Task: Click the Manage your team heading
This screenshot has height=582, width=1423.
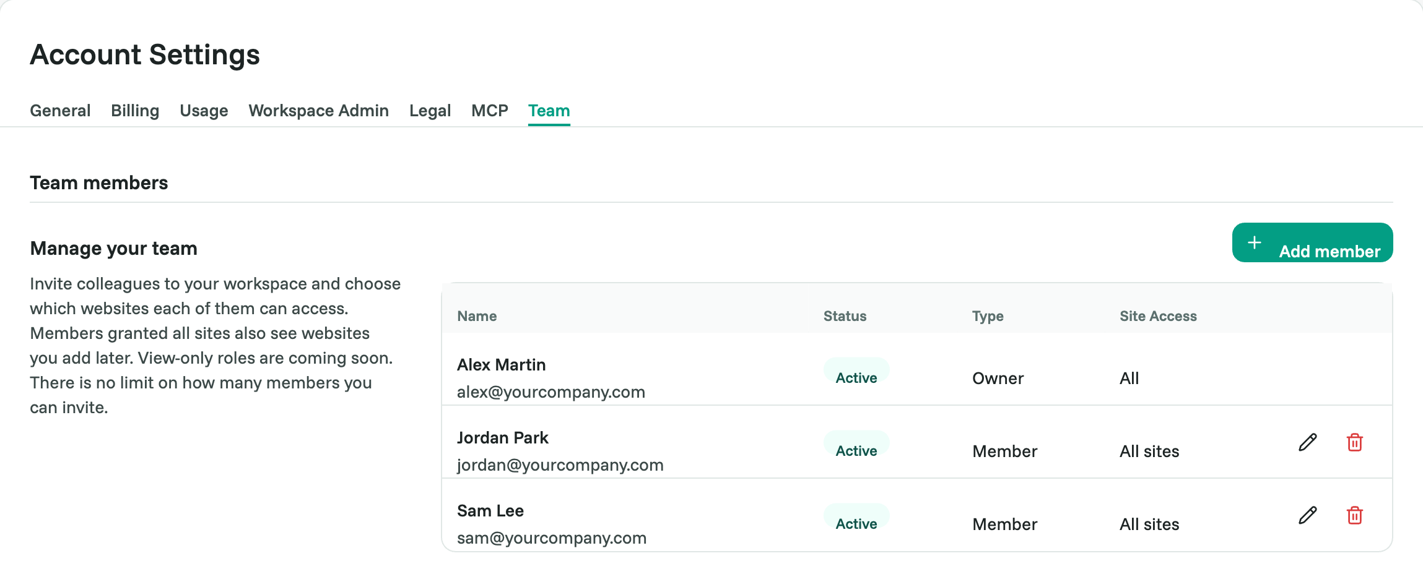Action: (x=113, y=249)
